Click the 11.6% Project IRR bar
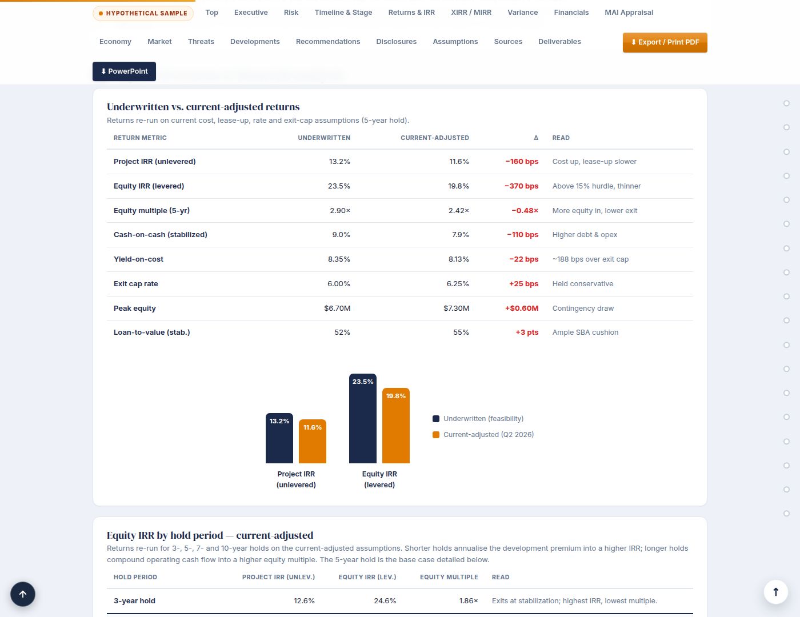 point(313,442)
